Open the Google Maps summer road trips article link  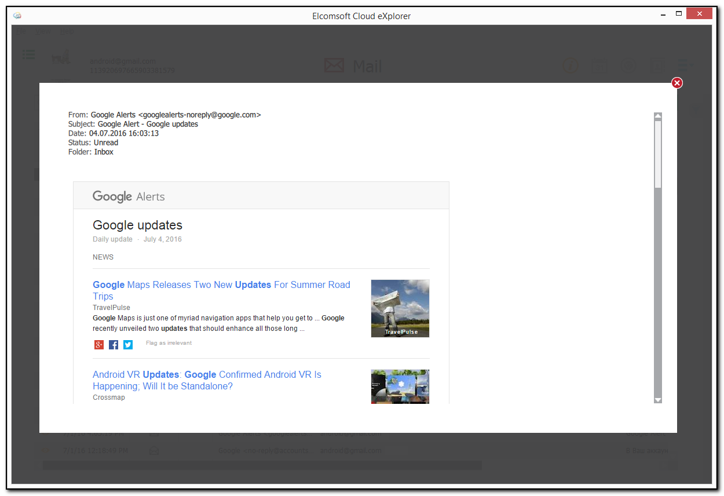tap(221, 285)
